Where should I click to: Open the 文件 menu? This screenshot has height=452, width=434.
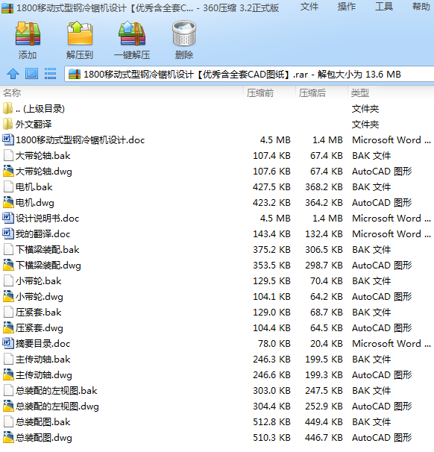(309, 7)
